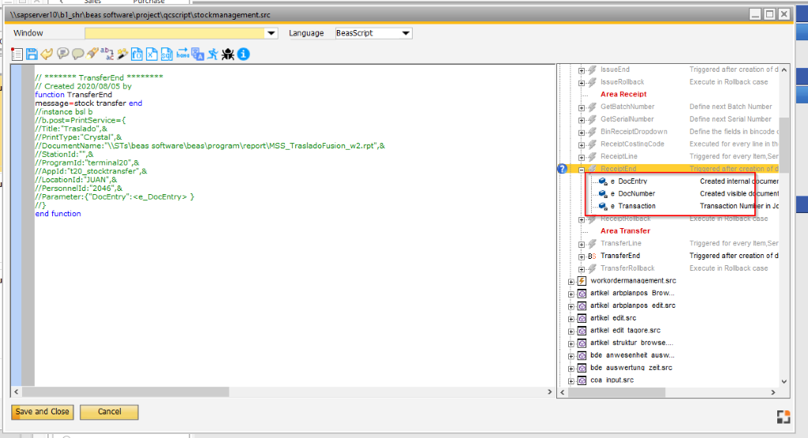Screen dimensions: 808x438
Task: Expand the TransferEnd tree node
Action: (582, 256)
